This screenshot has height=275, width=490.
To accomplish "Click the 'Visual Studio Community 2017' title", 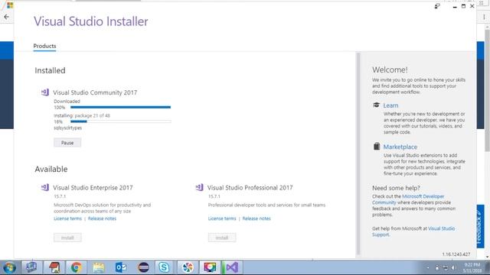I will pyautogui.click(x=95, y=92).
